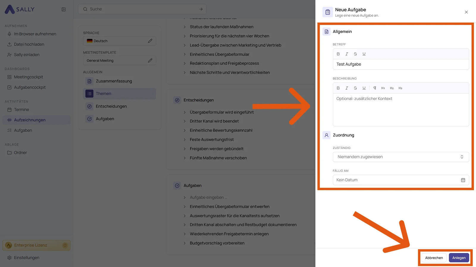Select Auswertungsraster für die Kanaltests aufsetzen
This screenshot has height=267, width=476.
tap(234, 216)
